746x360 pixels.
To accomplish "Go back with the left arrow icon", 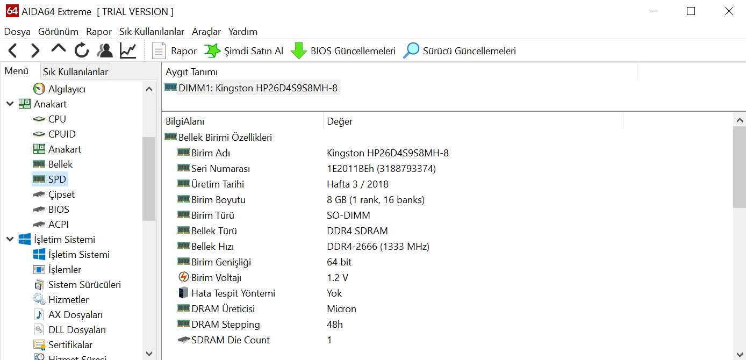I will coord(13,51).
